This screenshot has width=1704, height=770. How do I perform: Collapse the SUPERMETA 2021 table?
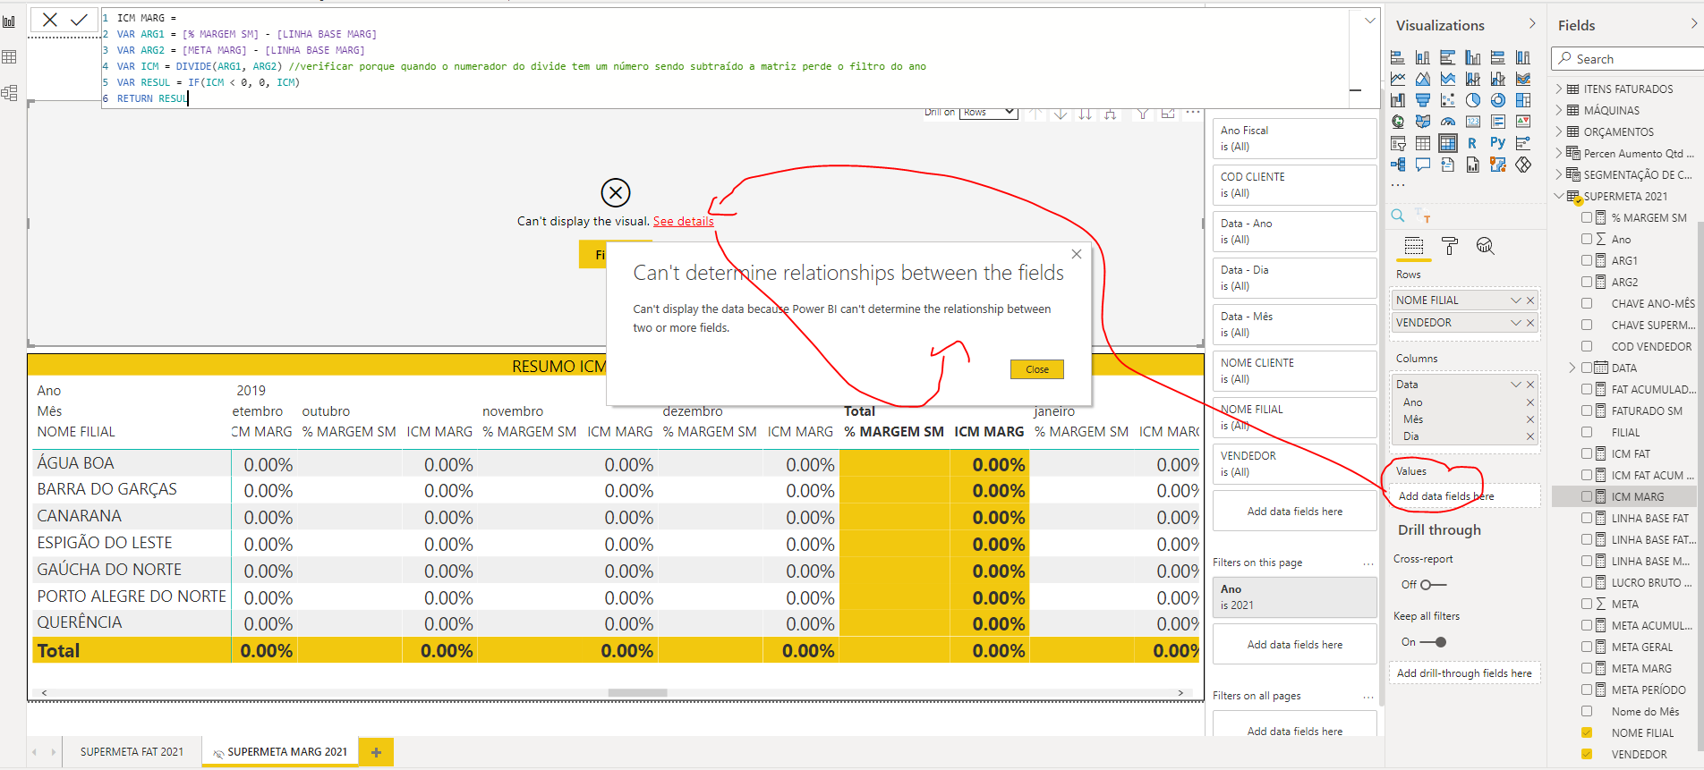coord(1559,196)
